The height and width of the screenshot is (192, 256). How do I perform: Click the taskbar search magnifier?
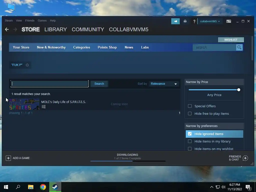tap(18, 187)
